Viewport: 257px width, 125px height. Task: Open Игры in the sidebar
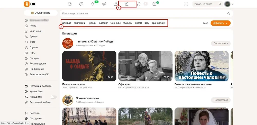coord(32,53)
